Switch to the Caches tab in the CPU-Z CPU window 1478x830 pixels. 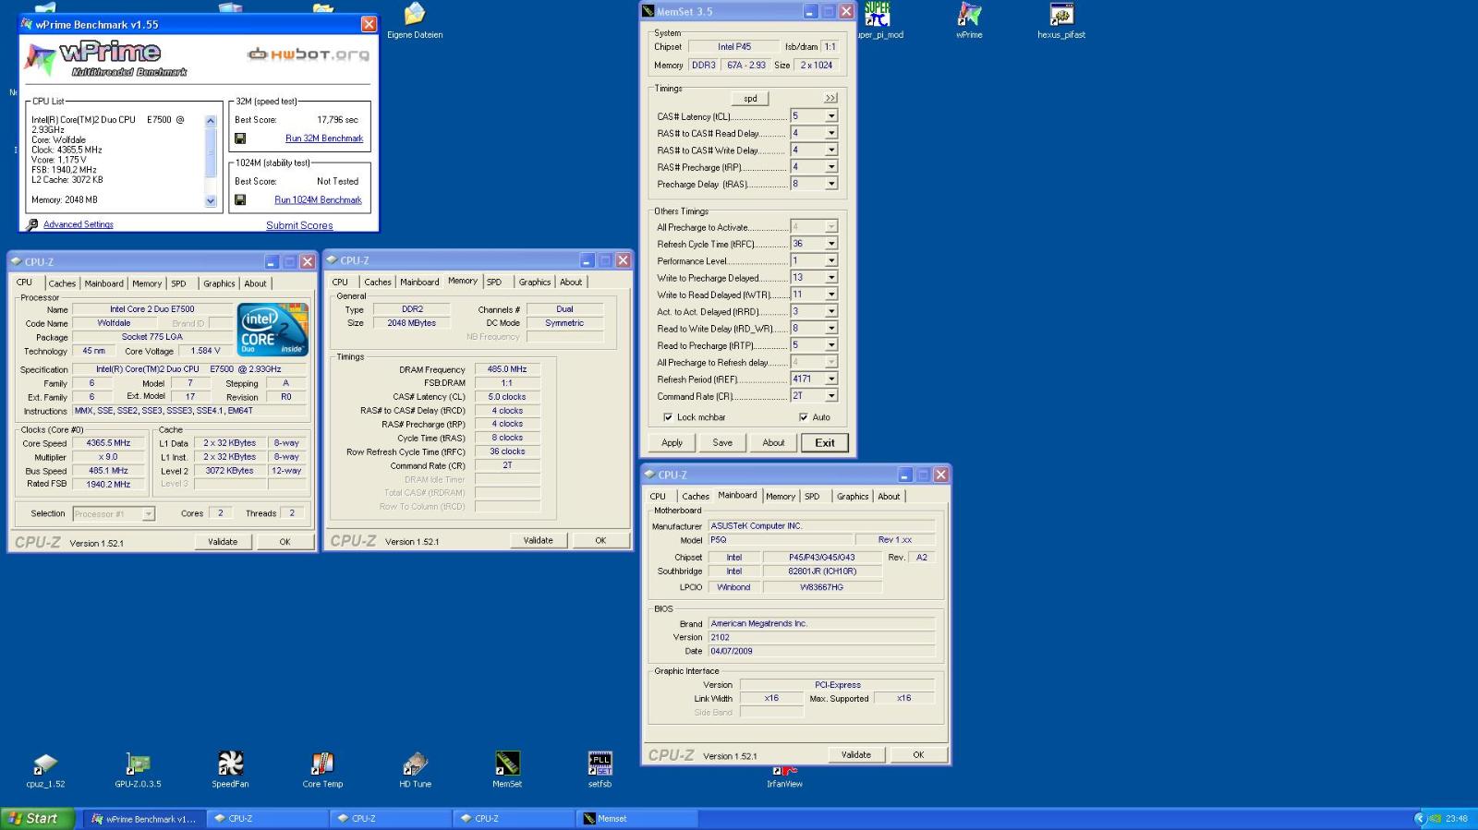tap(62, 283)
